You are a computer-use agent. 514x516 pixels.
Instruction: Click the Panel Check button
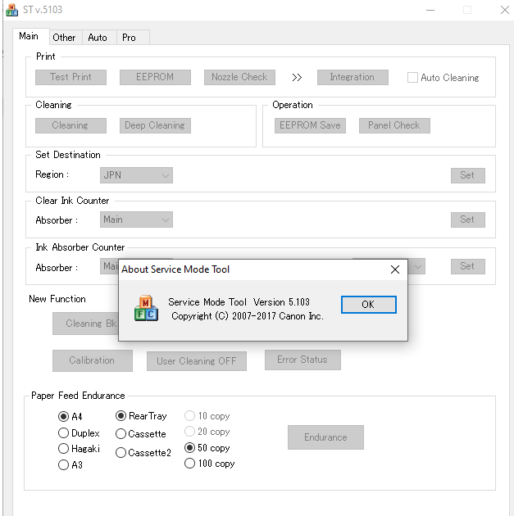[394, 125]
